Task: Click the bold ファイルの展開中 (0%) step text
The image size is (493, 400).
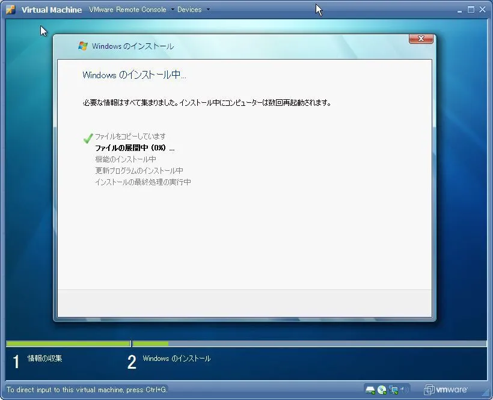Action: tap(135, 148)
